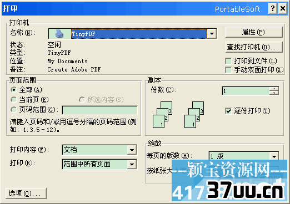Click the My Documents location text
This screenshot has width=290, height=204.
click(x=67, y=61)
